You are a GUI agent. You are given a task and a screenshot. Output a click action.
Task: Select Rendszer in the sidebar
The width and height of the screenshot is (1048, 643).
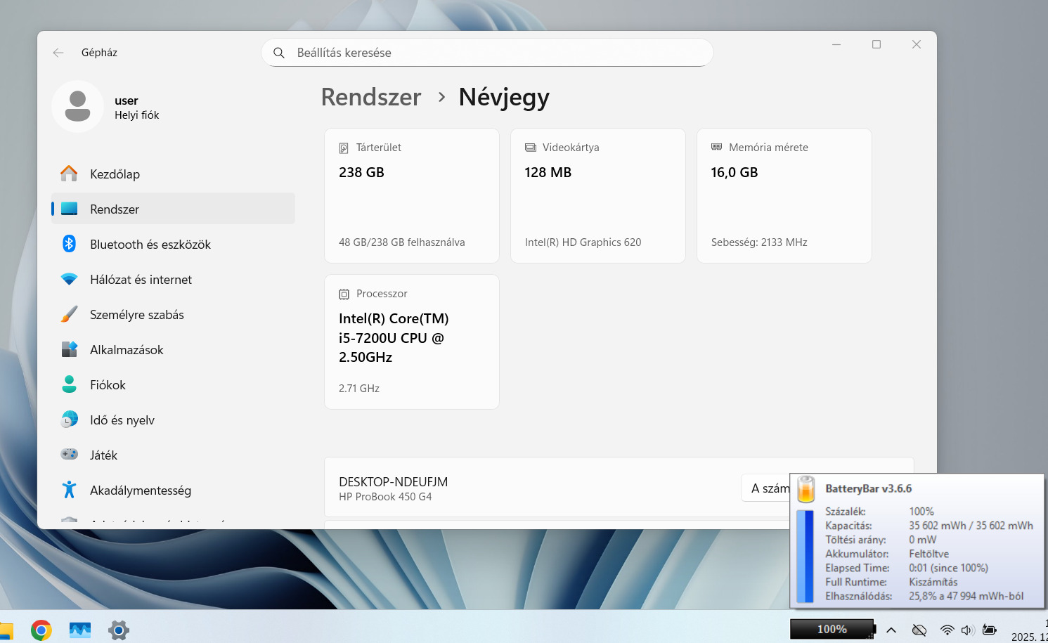click(x=173, y=209)
